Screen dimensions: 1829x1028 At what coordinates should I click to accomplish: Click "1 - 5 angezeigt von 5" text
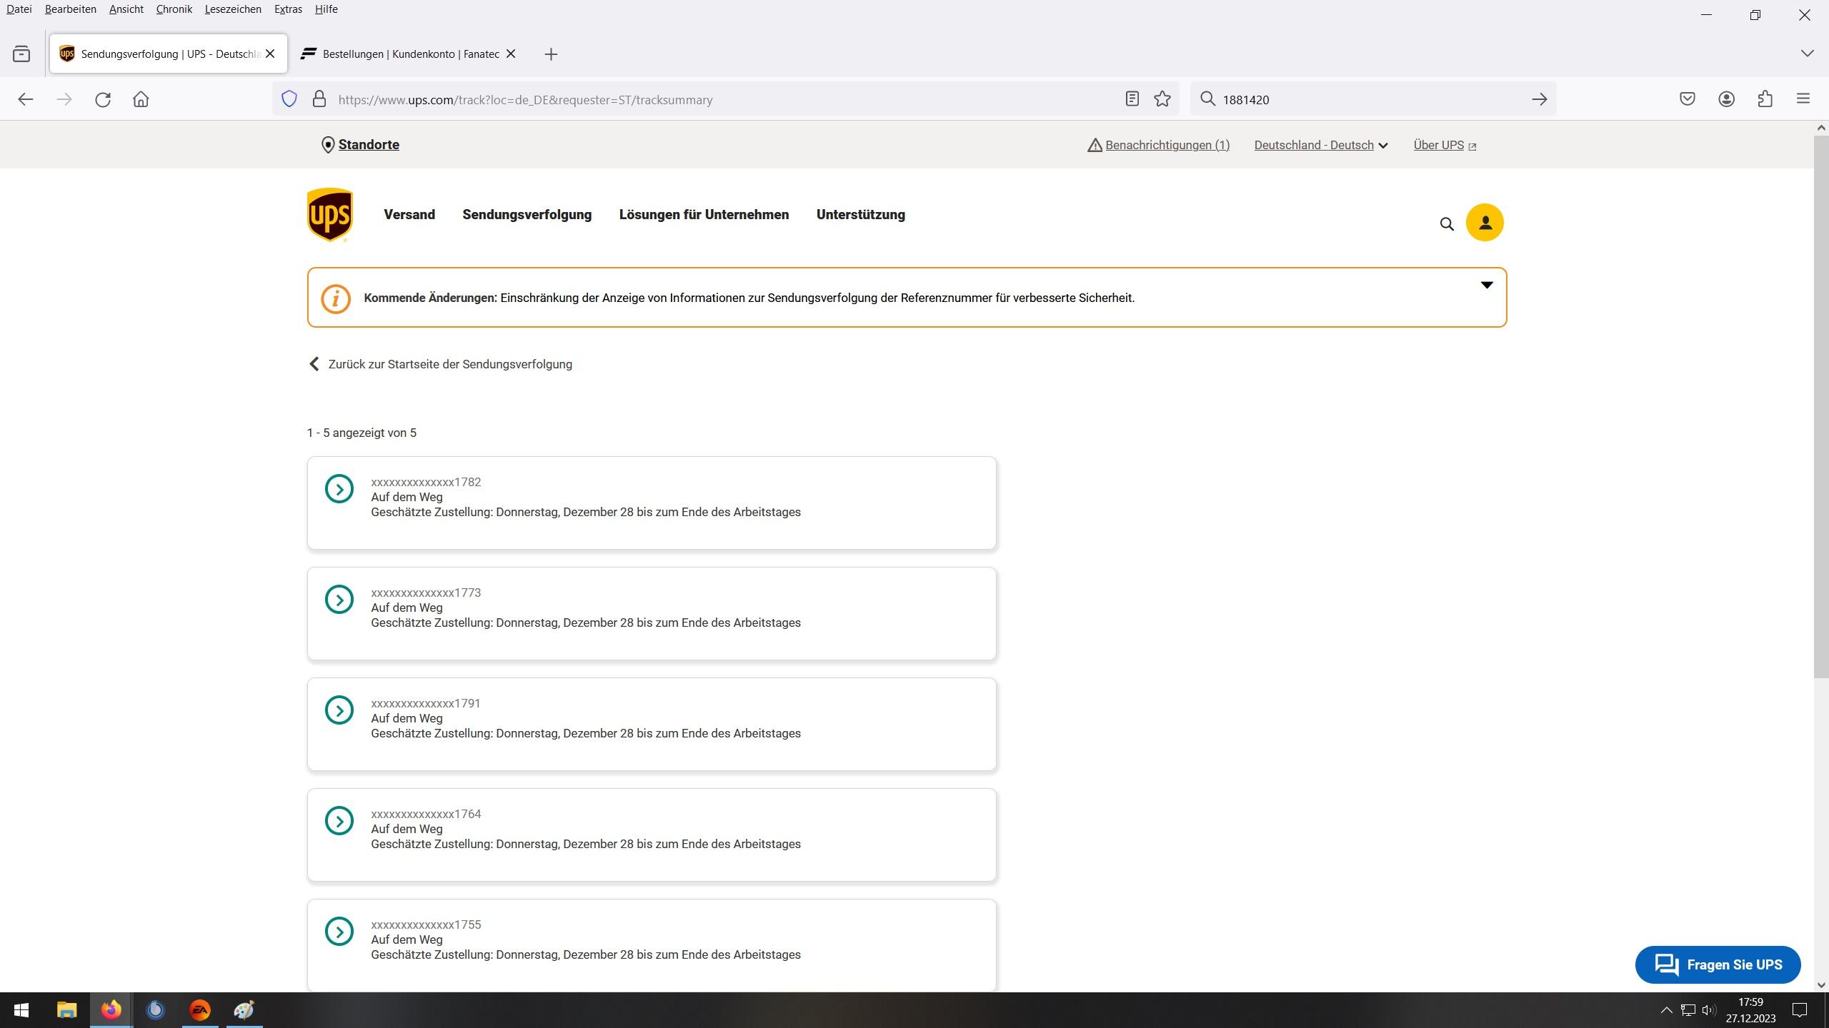(x=362, y=433)
